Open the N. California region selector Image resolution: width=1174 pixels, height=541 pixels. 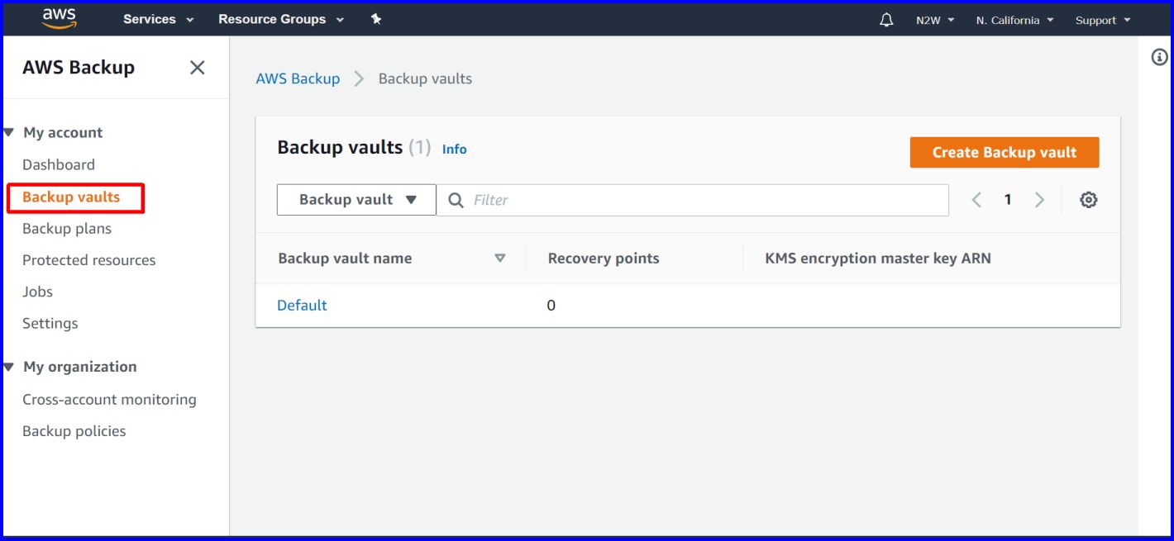[1014, 20]
